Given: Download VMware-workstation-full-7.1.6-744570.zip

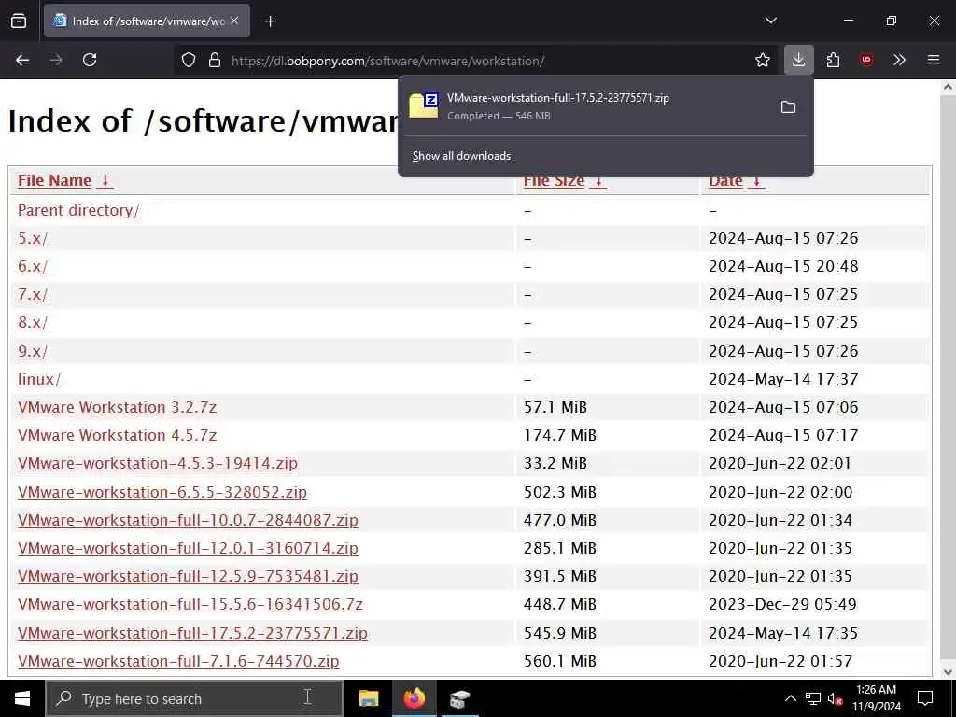Looking at the screenshot, I should (x=178, y=661).
